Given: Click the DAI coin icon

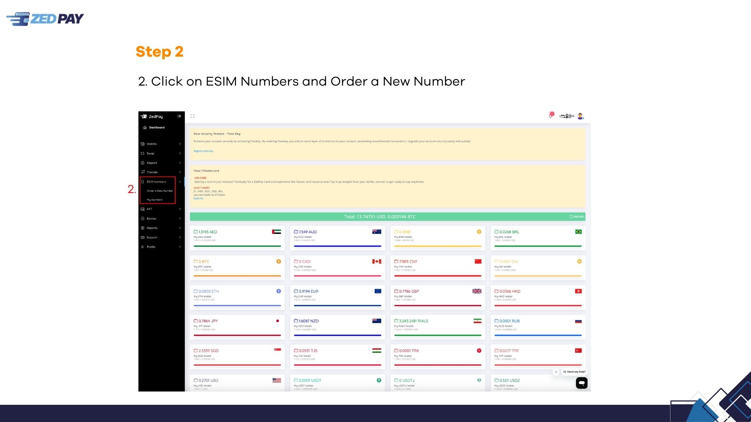Looking at the screenshot, I should (579, 261).
